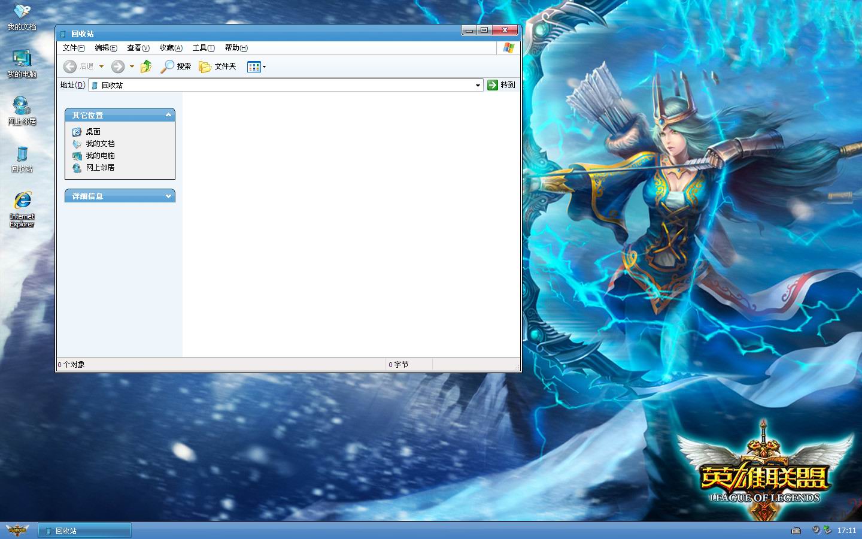862x539 pixels.
Task: Click the 后退 back button
Action: click(x=78, y=66)
